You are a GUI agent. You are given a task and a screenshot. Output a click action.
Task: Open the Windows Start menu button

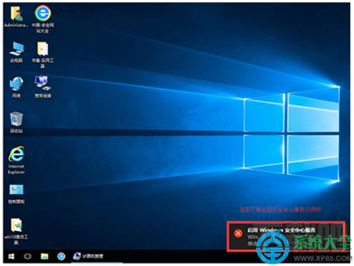point(11,257)
